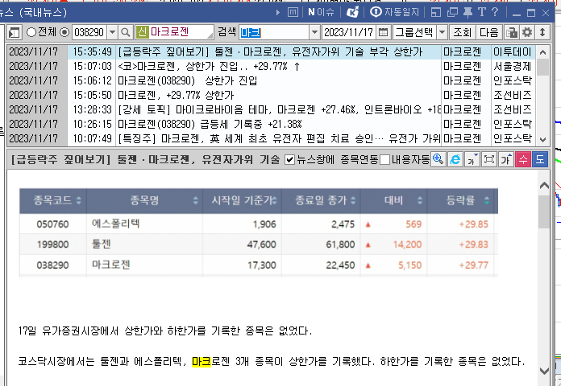Open settings gear in news toolbar

pyautogui.click(x=527, y=32)
